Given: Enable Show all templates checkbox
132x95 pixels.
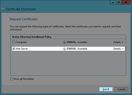Looking at the screenshot, I should tap(12, 79).
